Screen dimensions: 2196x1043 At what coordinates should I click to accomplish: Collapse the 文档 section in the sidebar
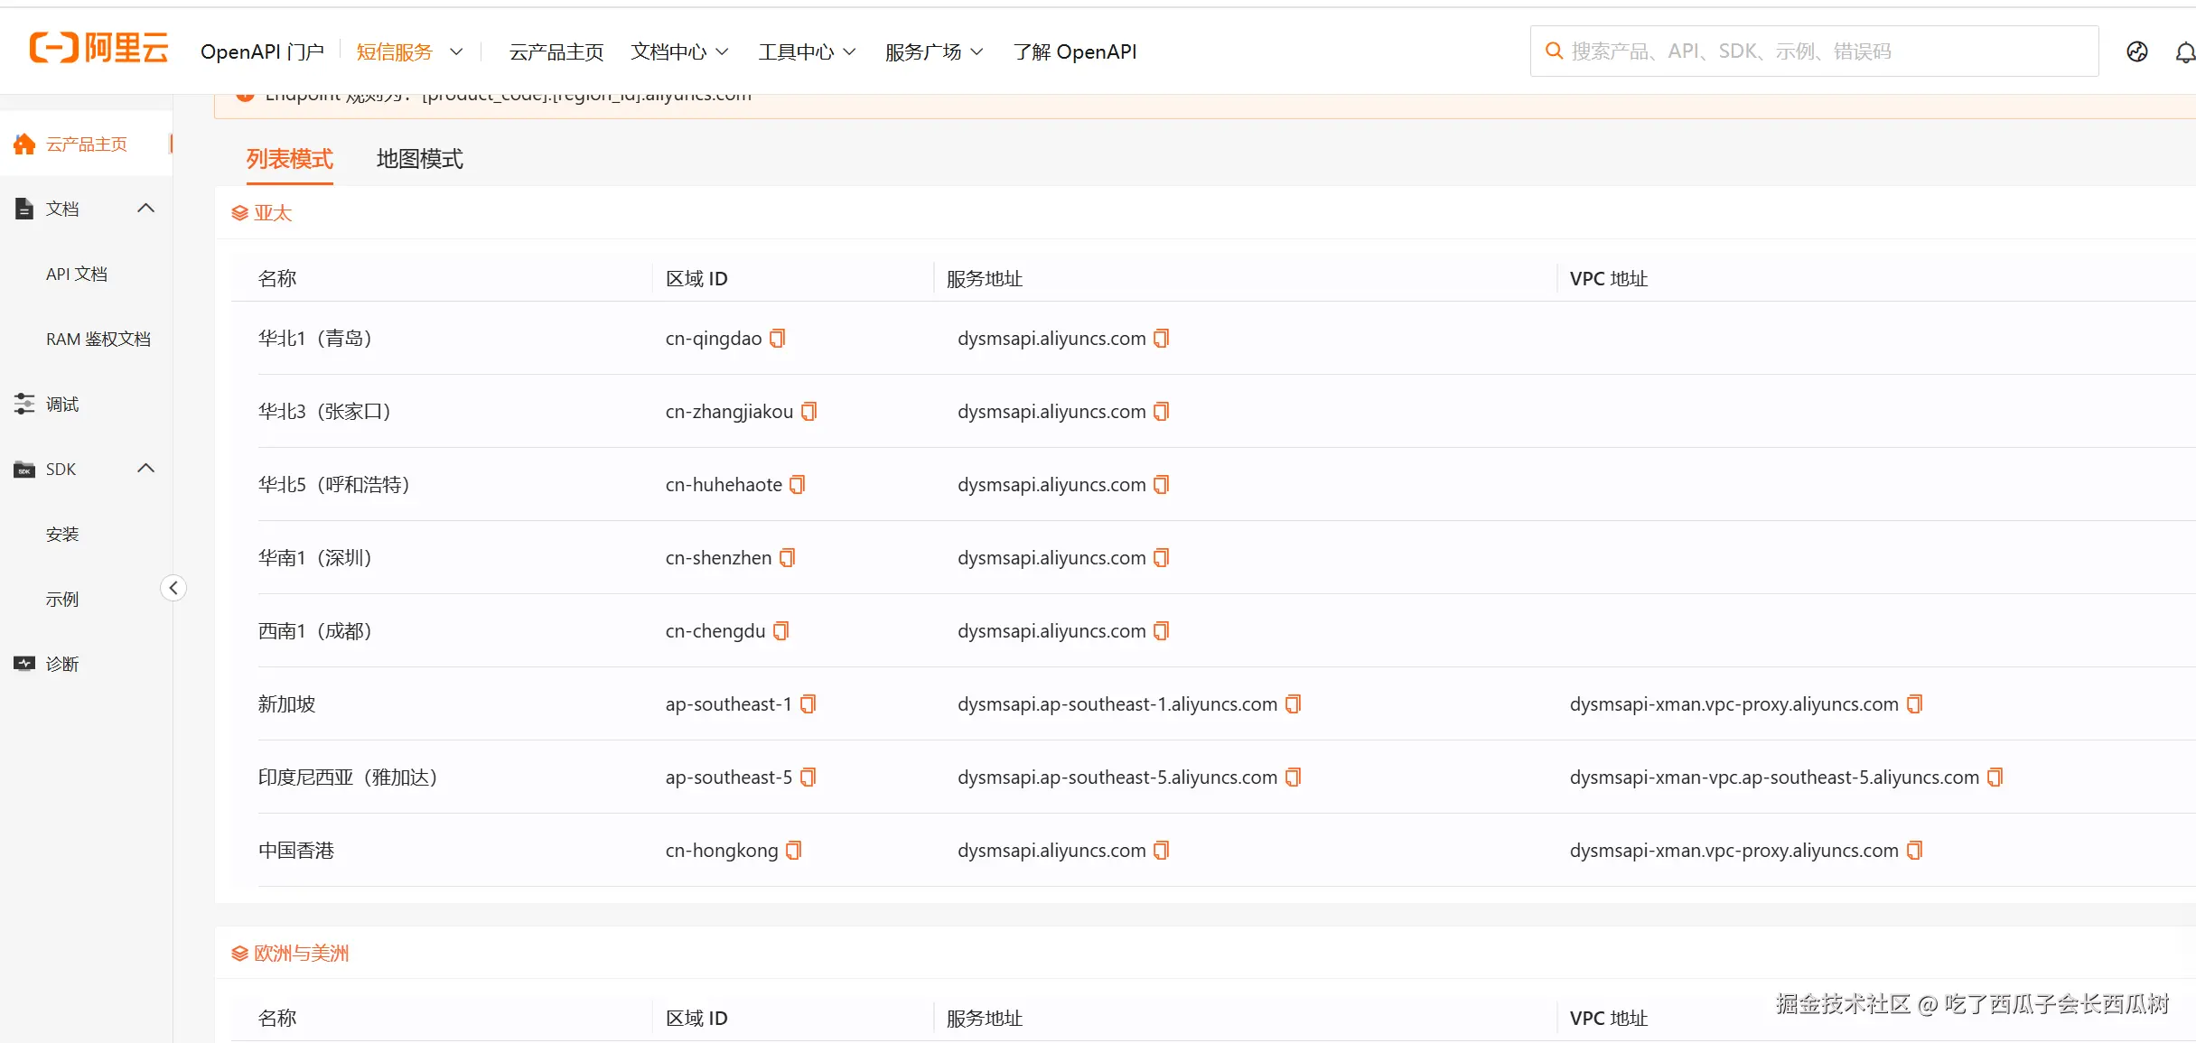tap(145, 209)
